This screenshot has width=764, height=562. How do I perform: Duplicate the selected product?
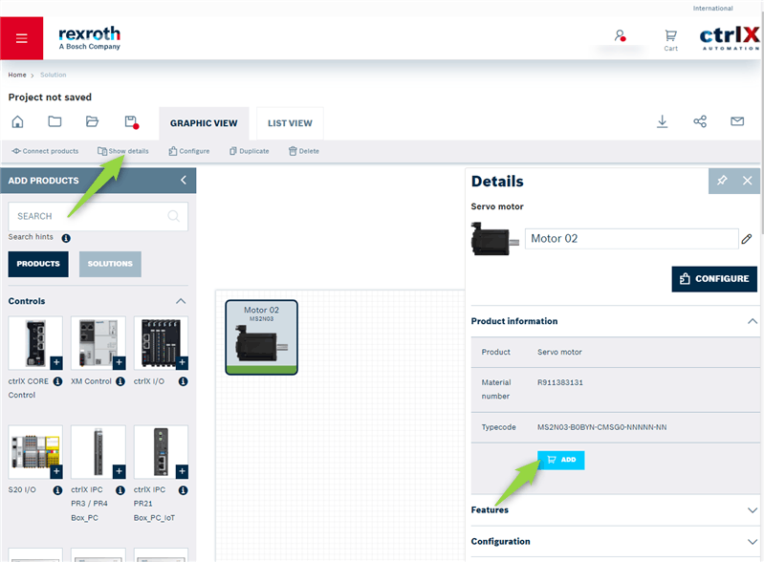250,151
